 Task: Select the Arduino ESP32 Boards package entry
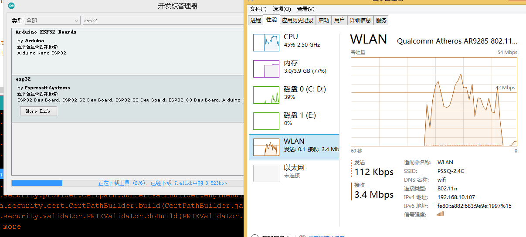127,50
